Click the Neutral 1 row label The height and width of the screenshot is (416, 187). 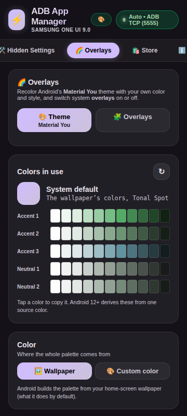click(x=29, y=269)
